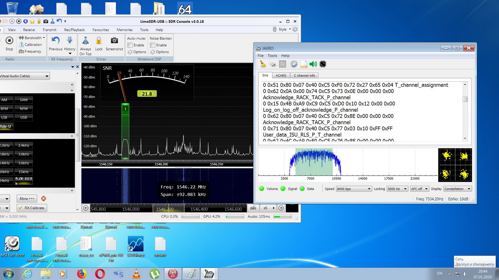499x280 pixels.
Task: Open JAERO Locking 5000 Hz dropdown
Action: pyautogui.click(x=397, y=189)
